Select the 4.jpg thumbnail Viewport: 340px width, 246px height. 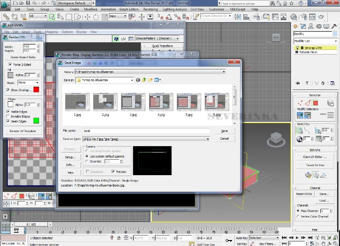pos(161,102)
